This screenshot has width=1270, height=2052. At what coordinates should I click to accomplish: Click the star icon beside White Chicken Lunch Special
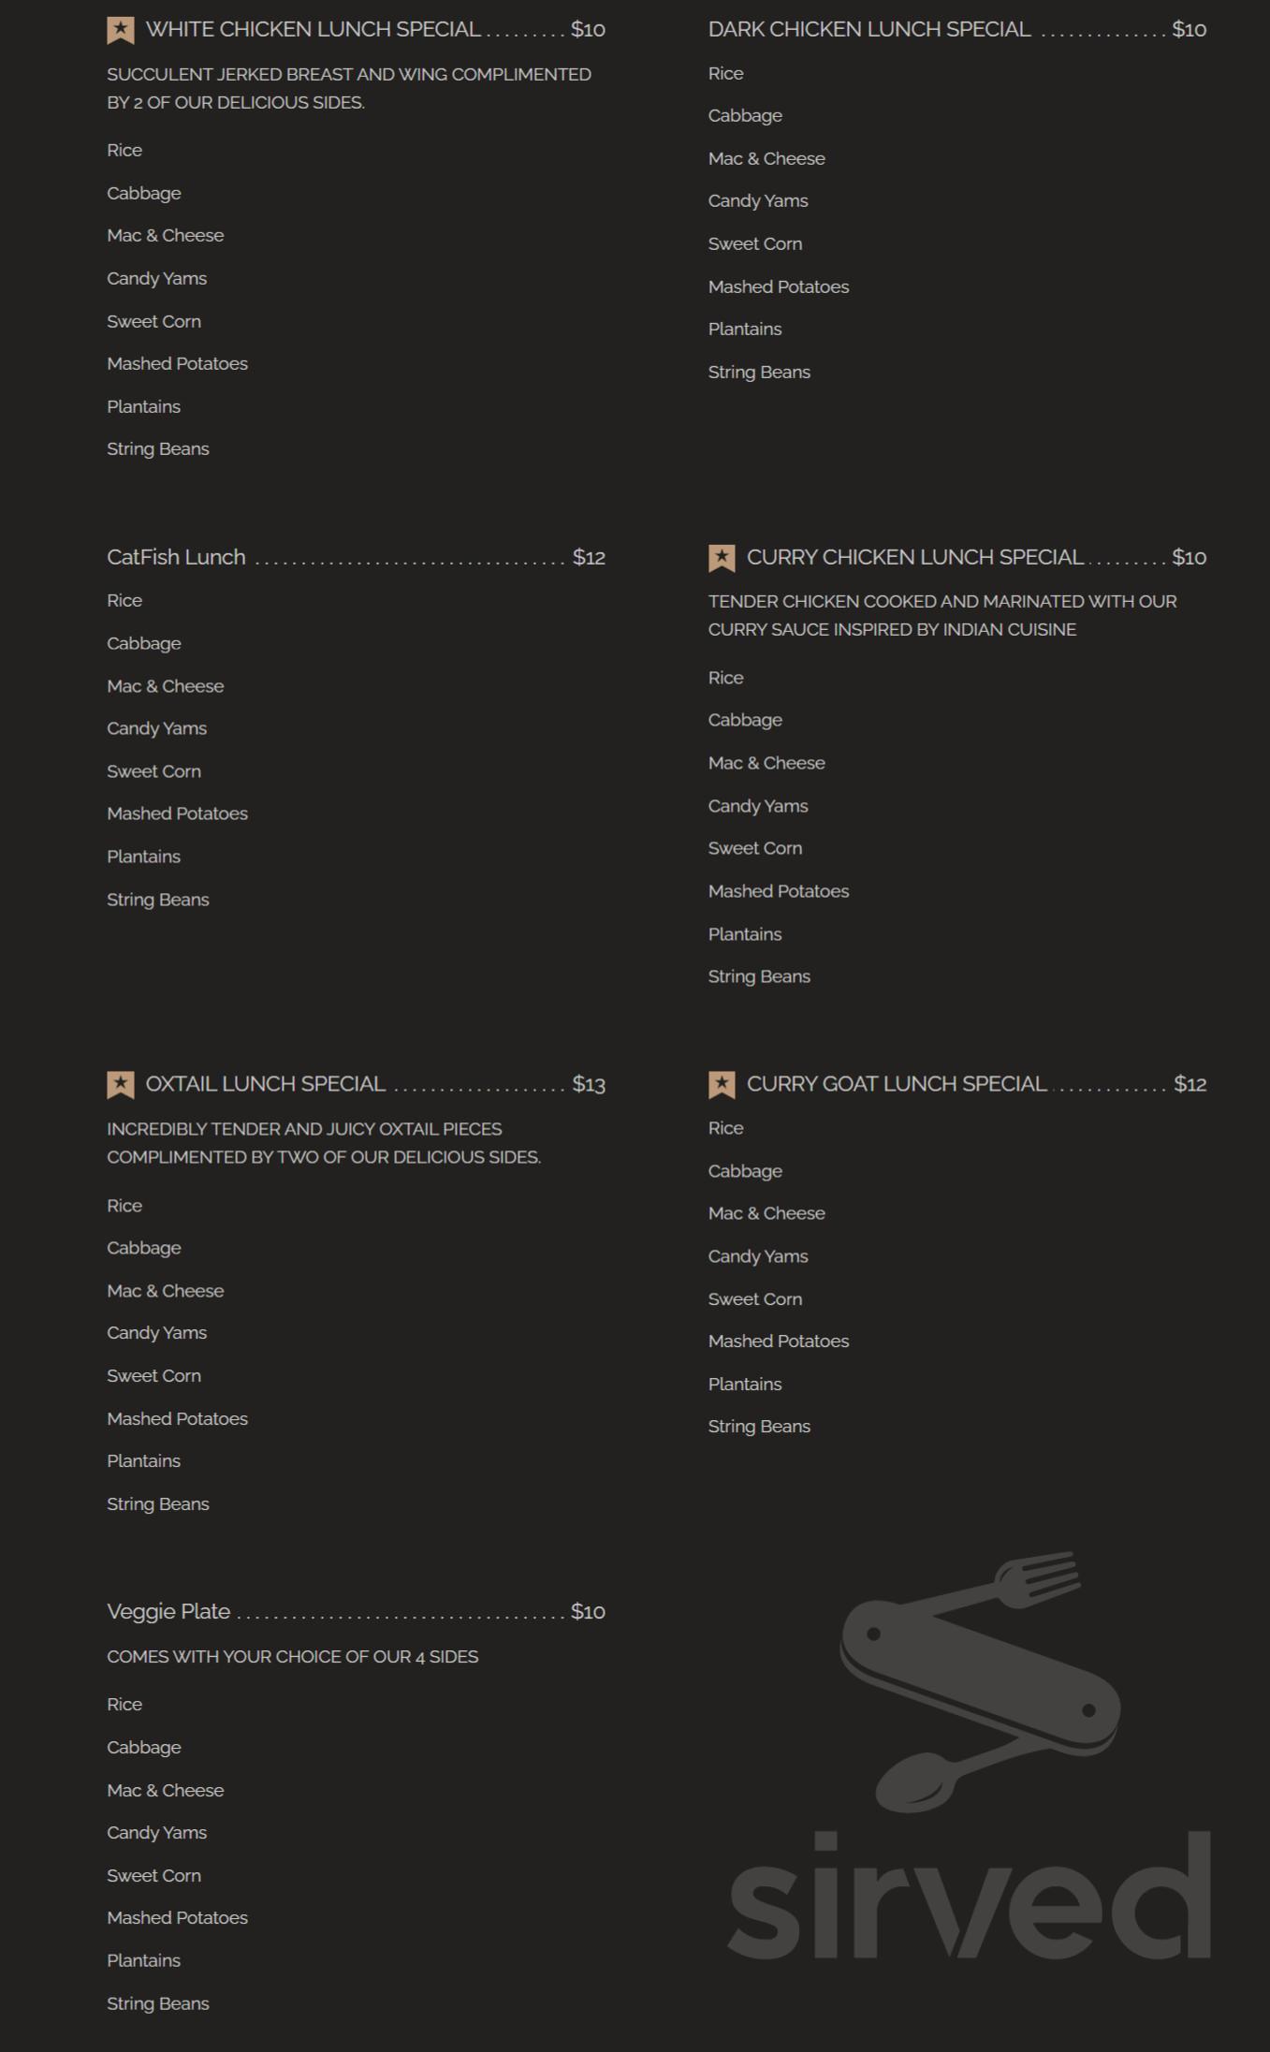(x=121, y=30)
